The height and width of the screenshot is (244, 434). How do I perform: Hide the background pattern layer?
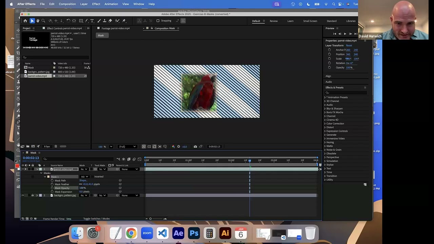pyautogui.click(x=23, y=195)
